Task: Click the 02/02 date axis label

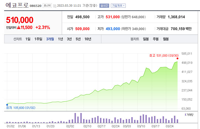Action: [70, 126]
